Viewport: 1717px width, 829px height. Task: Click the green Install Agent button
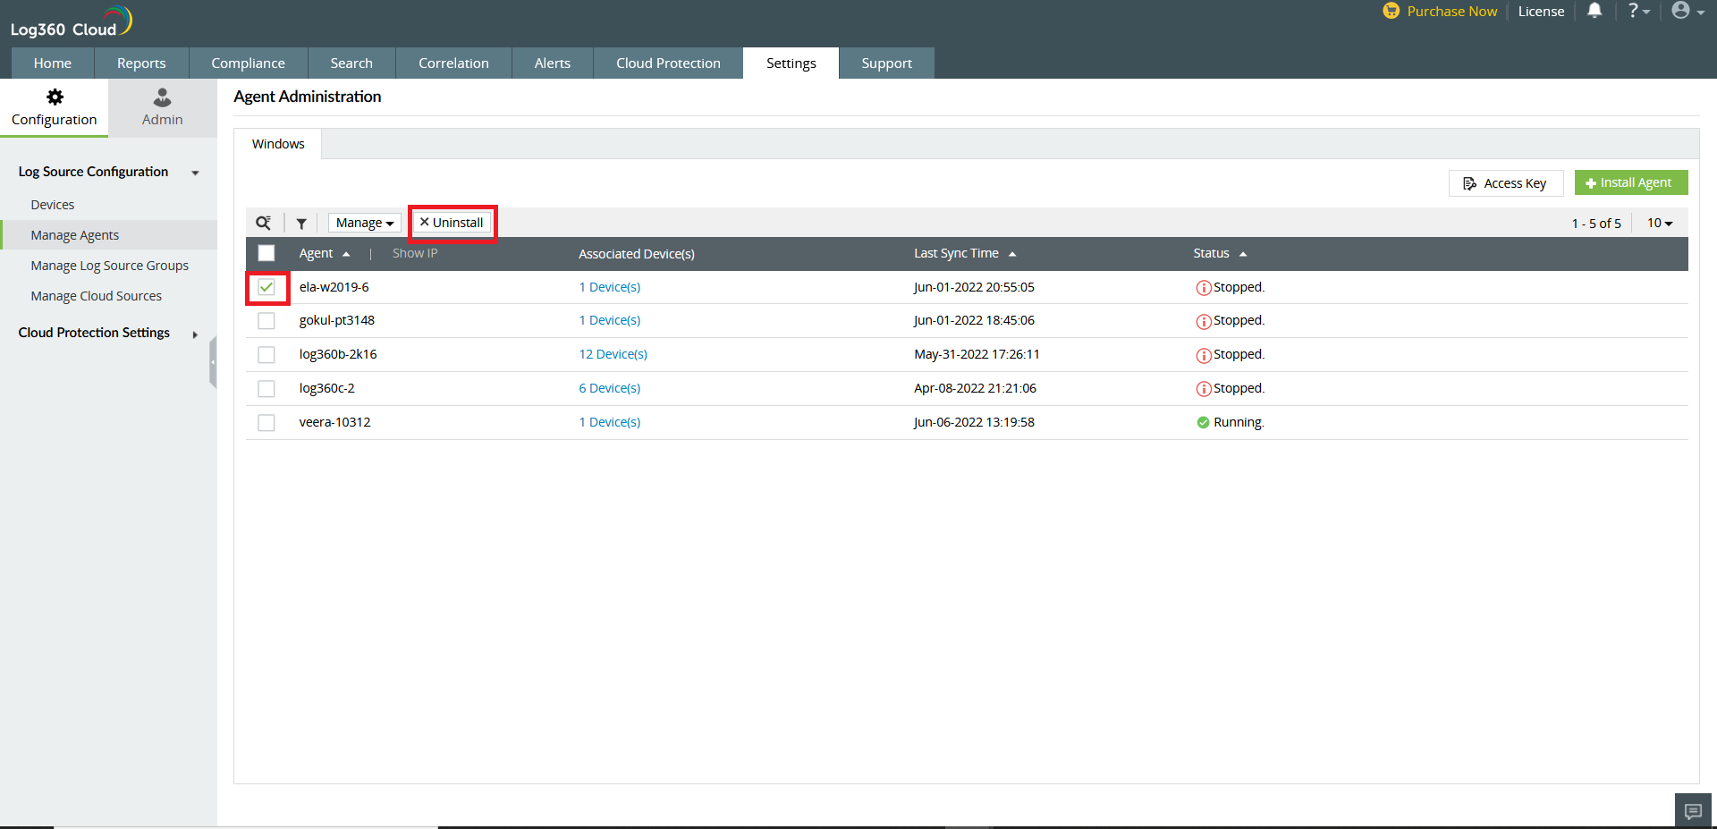coord(1630,182)
